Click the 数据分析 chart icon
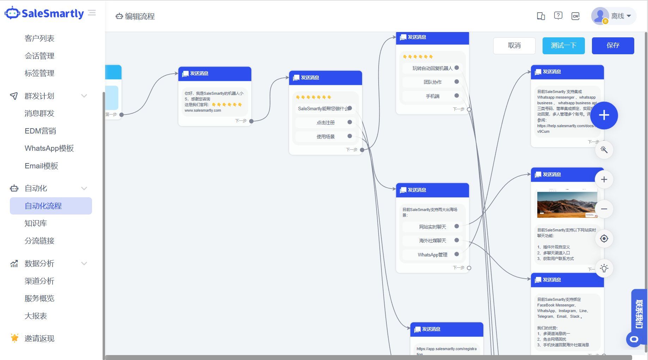The width and height of the screenshot is (648, 360). click(x=14, y=263)
